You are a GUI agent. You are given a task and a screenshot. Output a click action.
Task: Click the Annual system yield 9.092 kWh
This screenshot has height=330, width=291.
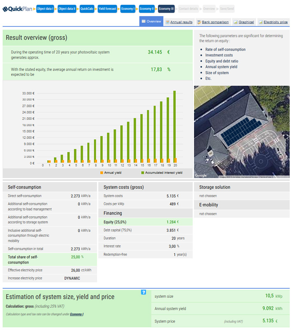[x=272, y=308]
